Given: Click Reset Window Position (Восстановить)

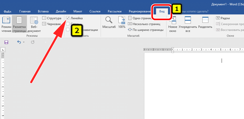Looking at the screenshot, I should tap(230, 30).
